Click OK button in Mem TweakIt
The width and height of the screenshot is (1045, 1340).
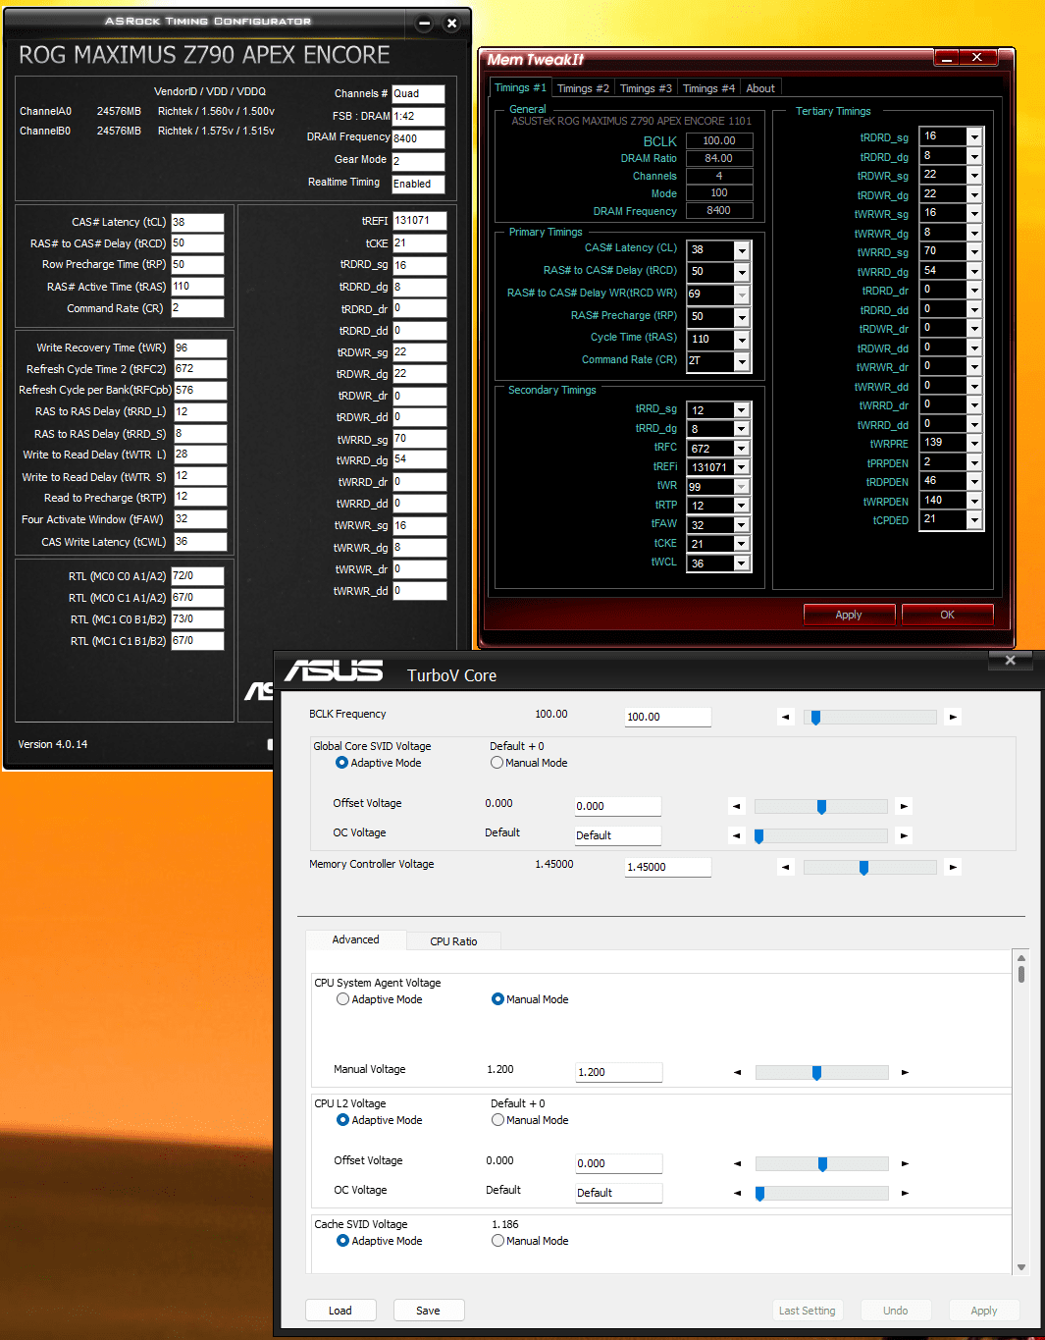point(947,615)
